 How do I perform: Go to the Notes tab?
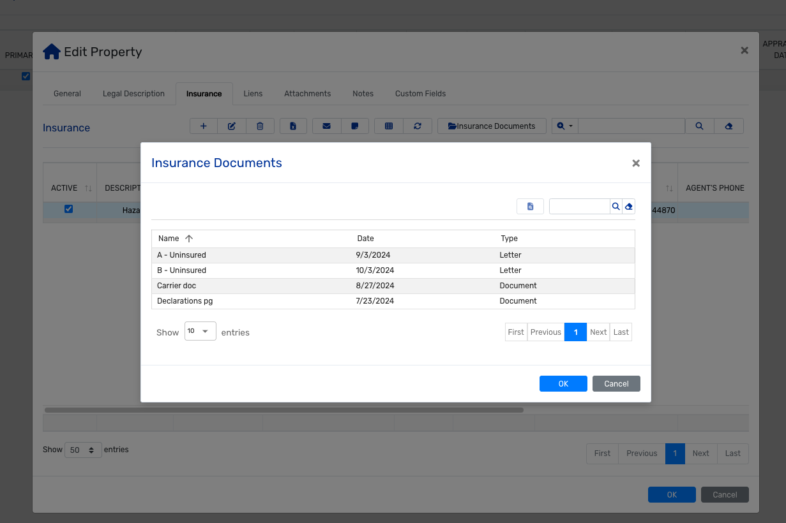coord(363,94)
